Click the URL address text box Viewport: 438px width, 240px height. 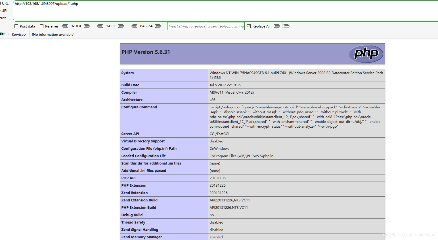tap(225, 11)
